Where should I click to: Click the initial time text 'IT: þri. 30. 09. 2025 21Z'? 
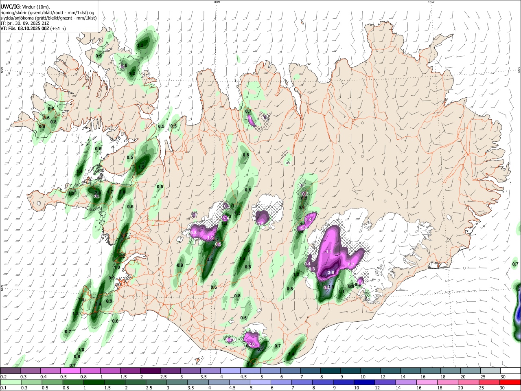(25, 23)
